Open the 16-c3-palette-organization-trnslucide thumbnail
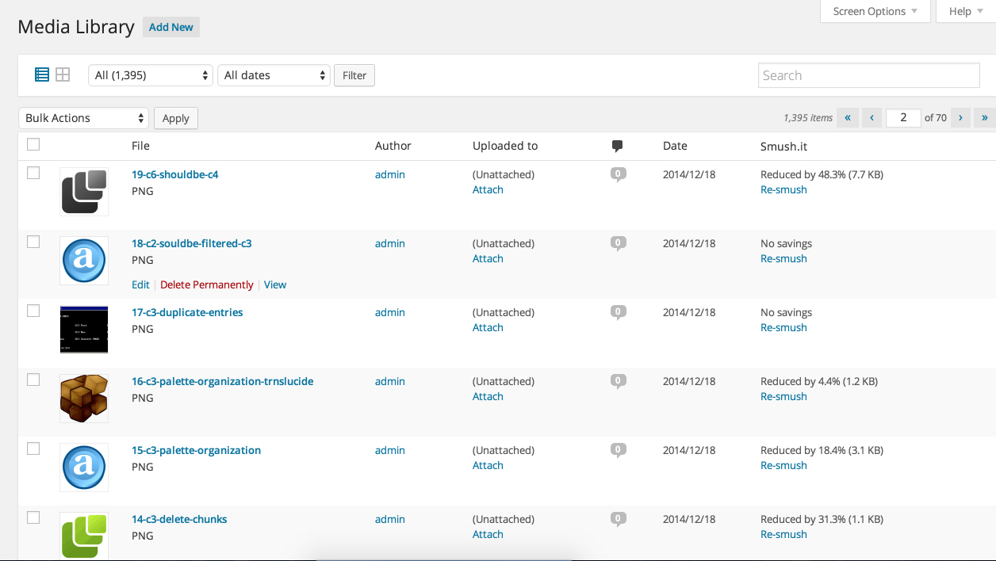The image size is (996, 561). tap(84, 399)
